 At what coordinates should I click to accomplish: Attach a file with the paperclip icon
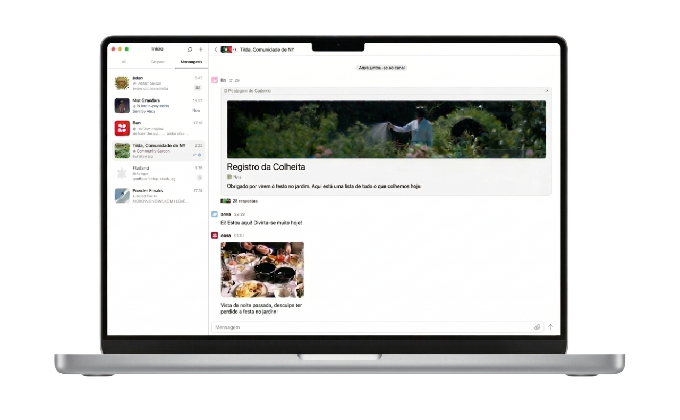tap(537, 327)
